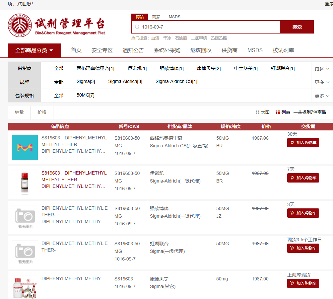
Task: Open 校试剂库 navigation item
Action: click(283, 50)
